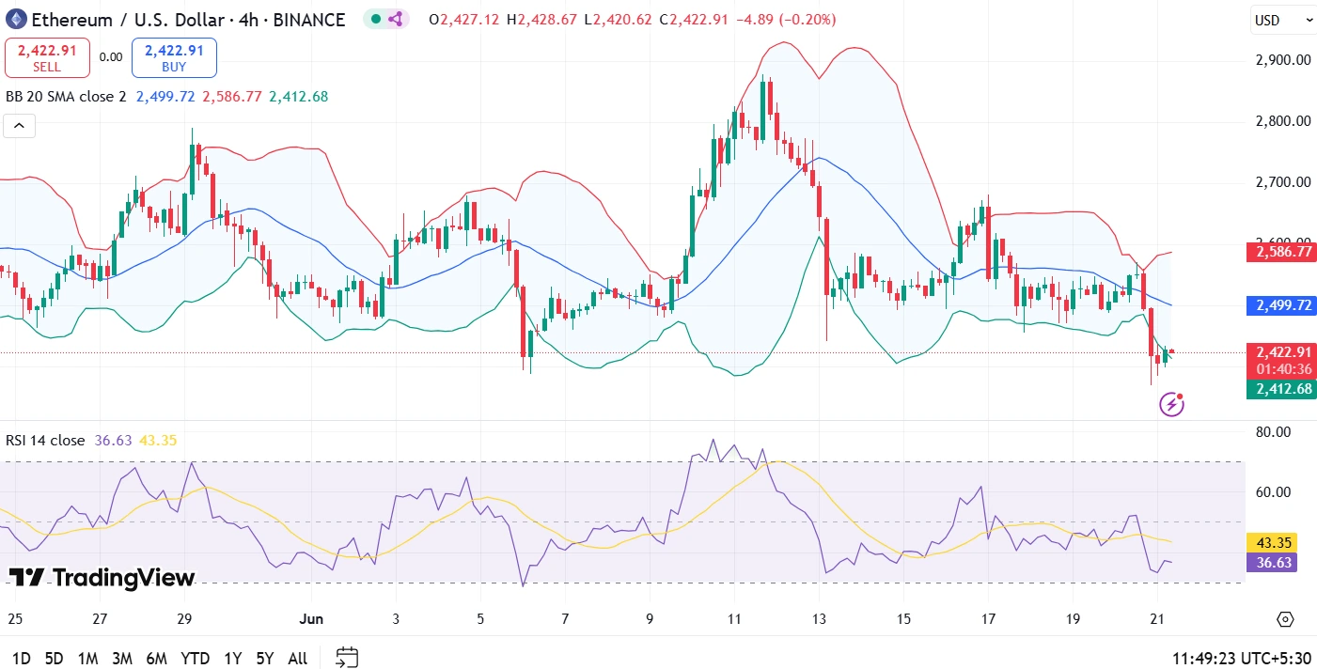Click the purple data source share icon
The height and width of the screenshot is (669, 1317).
coord(395,19)
